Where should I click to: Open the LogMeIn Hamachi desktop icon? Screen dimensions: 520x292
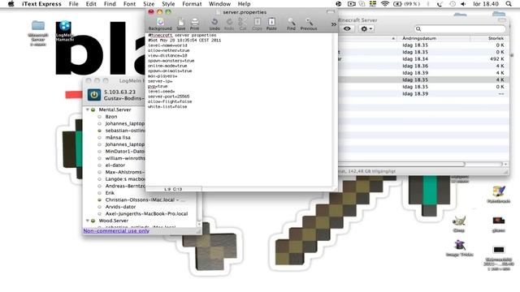pos(65,31)
